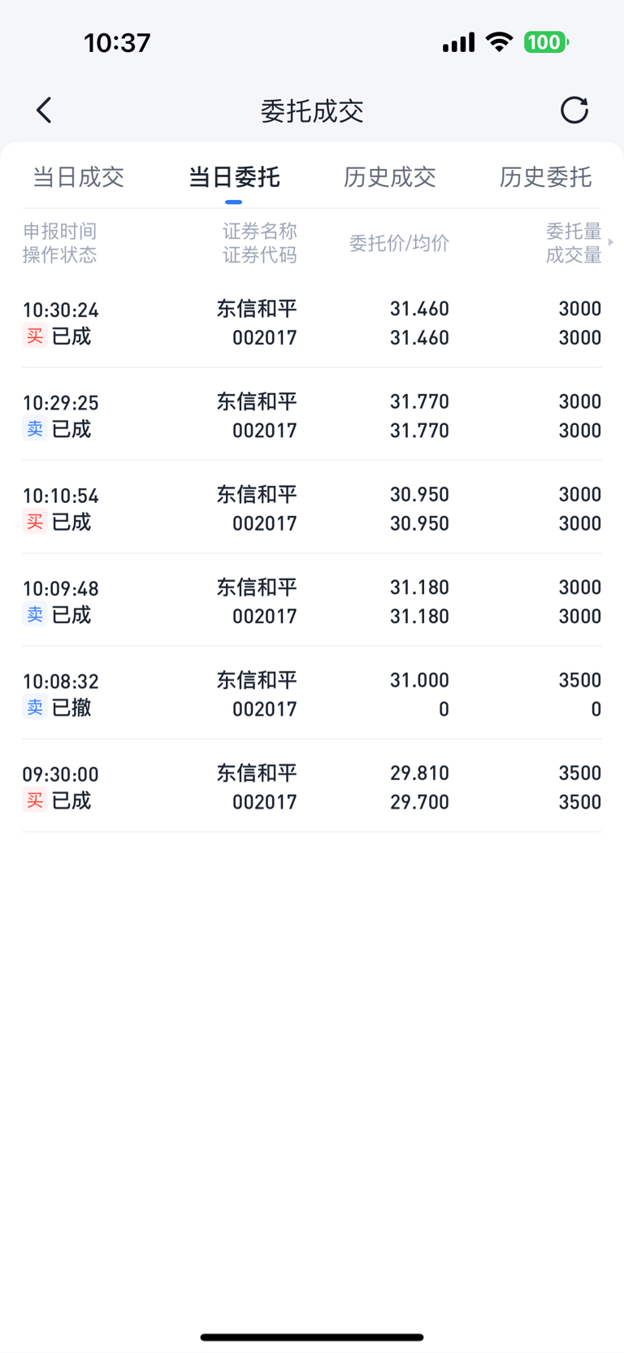Tap the 申报时间 column header
Screen dimensions: 624x1353
pyautogui.click(x=60, y=232)
